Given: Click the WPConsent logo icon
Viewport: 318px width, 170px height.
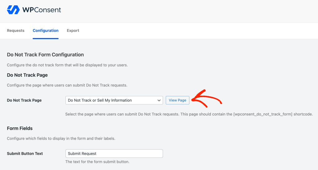Looking at the screenshot, I should [x=13, y=10].
